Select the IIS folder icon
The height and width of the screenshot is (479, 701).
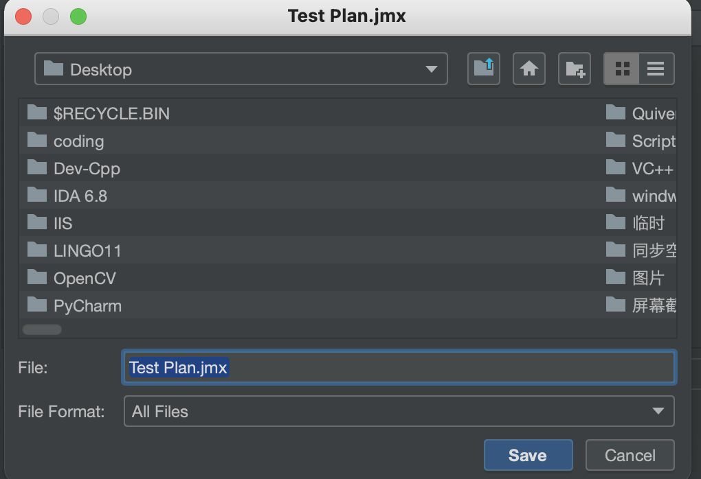[37, 223]
